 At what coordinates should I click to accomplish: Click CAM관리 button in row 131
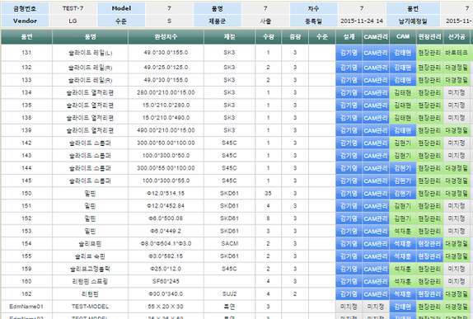point(376,53)
